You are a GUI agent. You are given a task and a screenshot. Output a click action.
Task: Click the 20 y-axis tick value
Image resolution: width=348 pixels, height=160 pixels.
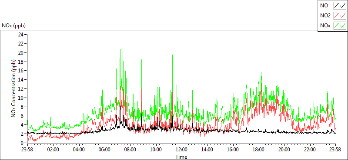point(20,52)
